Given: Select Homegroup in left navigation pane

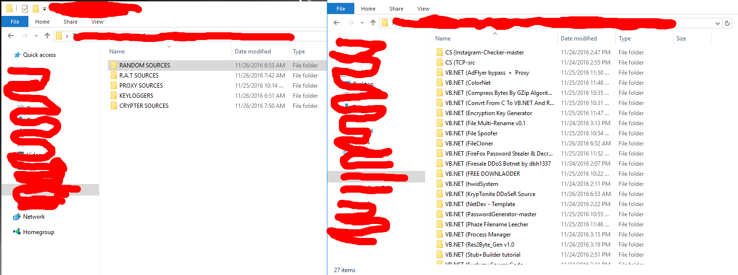Looking at the screenshot, I should (39, 232).
